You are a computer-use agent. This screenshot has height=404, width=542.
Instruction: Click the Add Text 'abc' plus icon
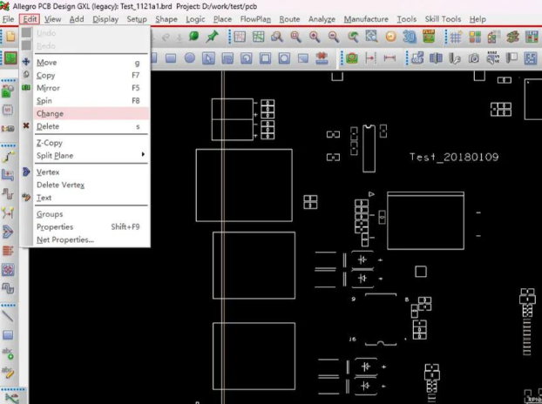coord(9,354)
